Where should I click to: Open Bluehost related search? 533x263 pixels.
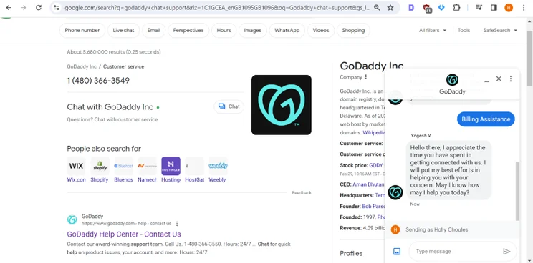[123, 170]
